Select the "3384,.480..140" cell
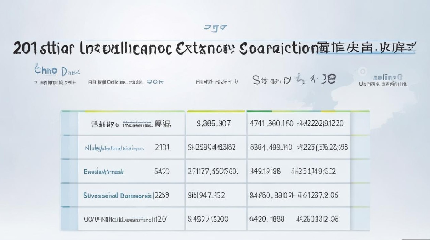430x240 pixels. coord(271,148)
